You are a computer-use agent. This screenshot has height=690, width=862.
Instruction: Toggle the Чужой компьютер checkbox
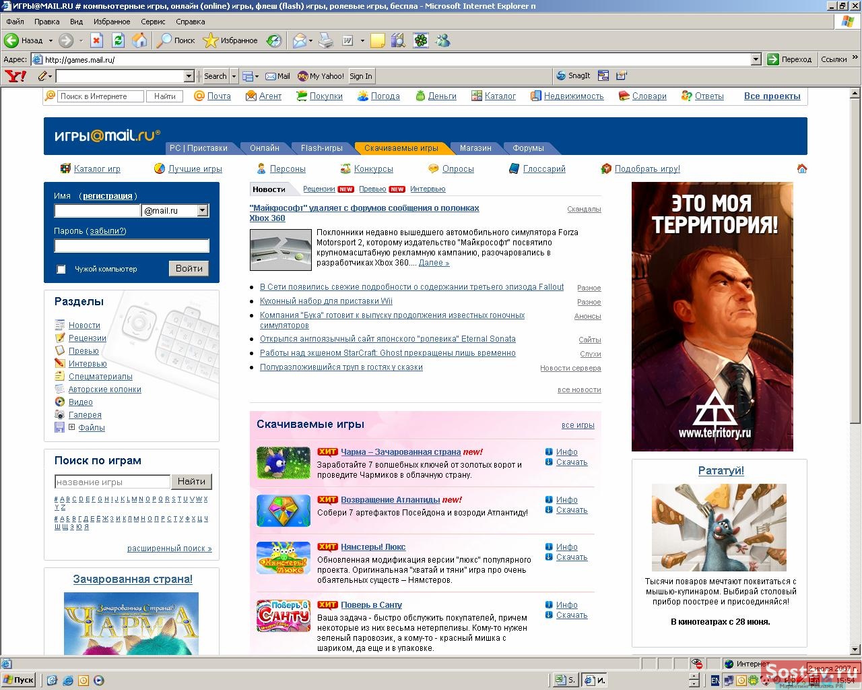61,270
